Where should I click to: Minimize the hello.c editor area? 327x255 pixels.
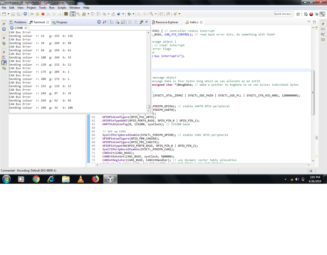click(309, 22)
